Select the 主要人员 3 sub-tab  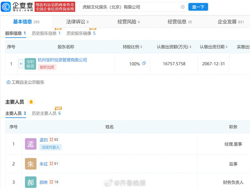pos(15,113)
